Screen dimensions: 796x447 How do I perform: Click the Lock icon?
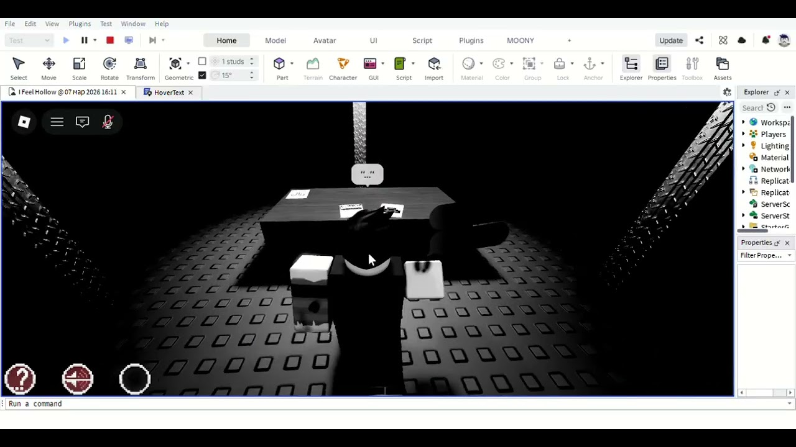pos(559,63)
